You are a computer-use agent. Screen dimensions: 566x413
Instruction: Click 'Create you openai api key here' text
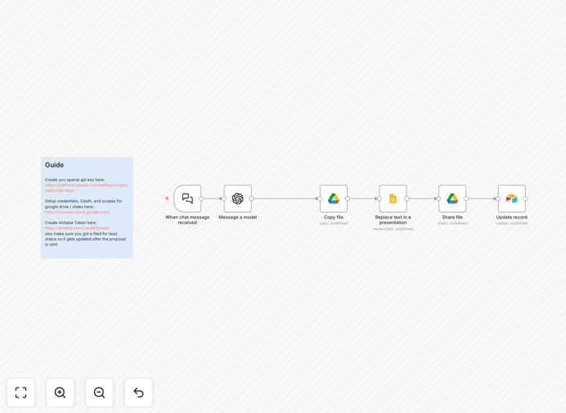click(74, 180)
